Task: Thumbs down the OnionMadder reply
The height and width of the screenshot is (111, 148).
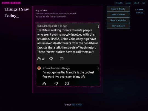Action: coord(56,84)
